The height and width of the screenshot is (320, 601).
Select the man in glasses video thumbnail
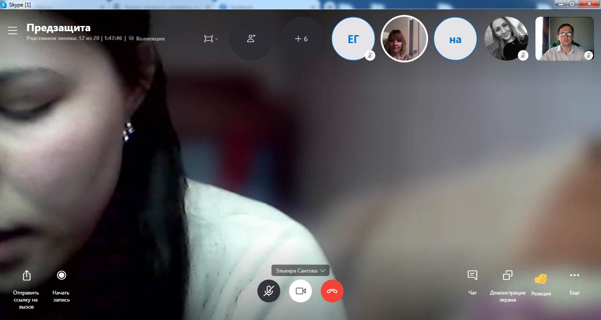(564, 39)
